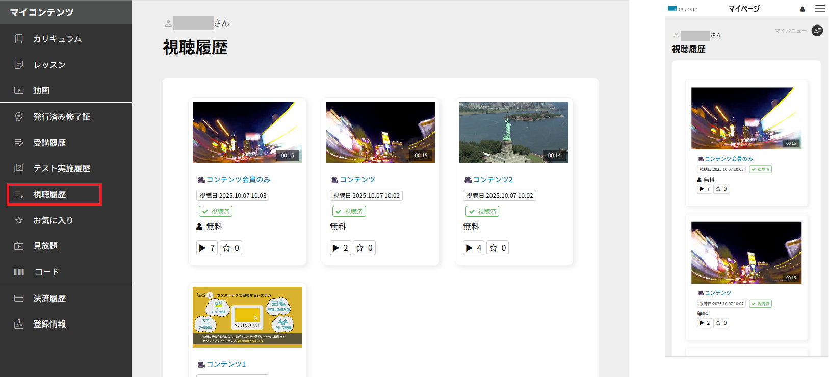829x377 pixels.
Task: Click play count icon on コンテンツ2 card
Action: (x=469, y=248)
